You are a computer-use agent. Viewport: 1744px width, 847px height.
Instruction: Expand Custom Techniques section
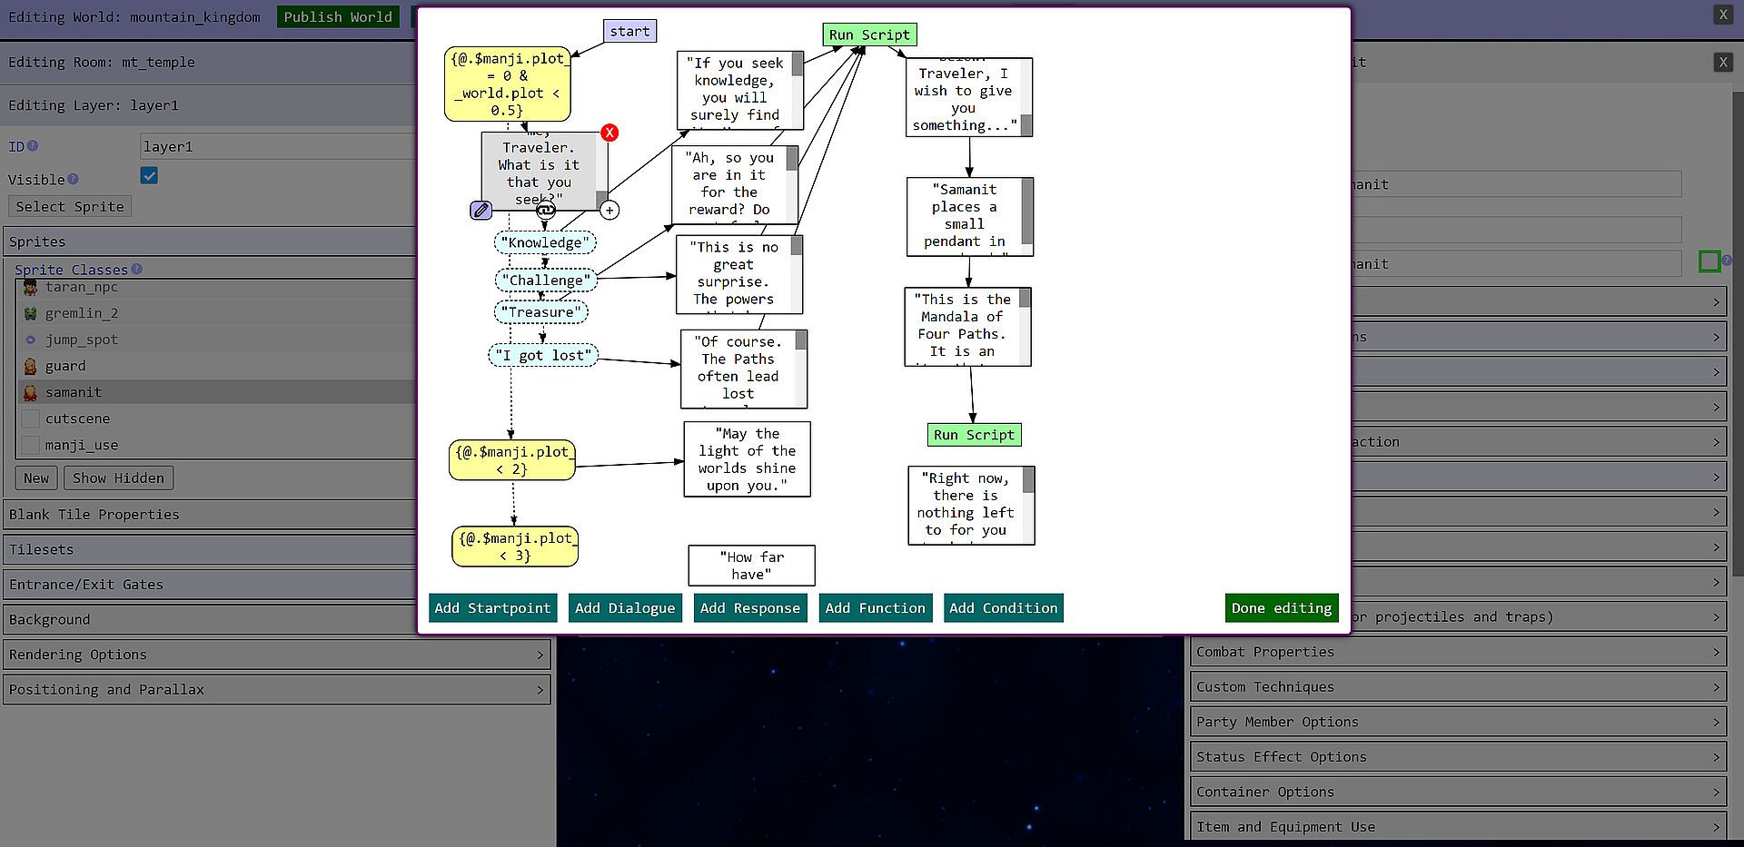click(x=1458, y=687)
